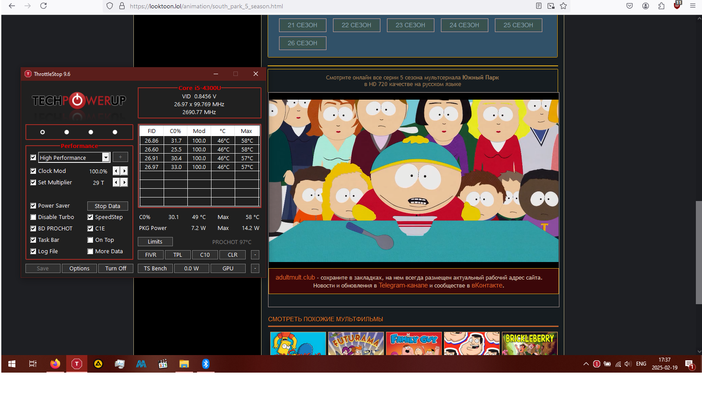Bookmark this page with the star icon
The image size is (702, 395).
(x=563, y=6)
